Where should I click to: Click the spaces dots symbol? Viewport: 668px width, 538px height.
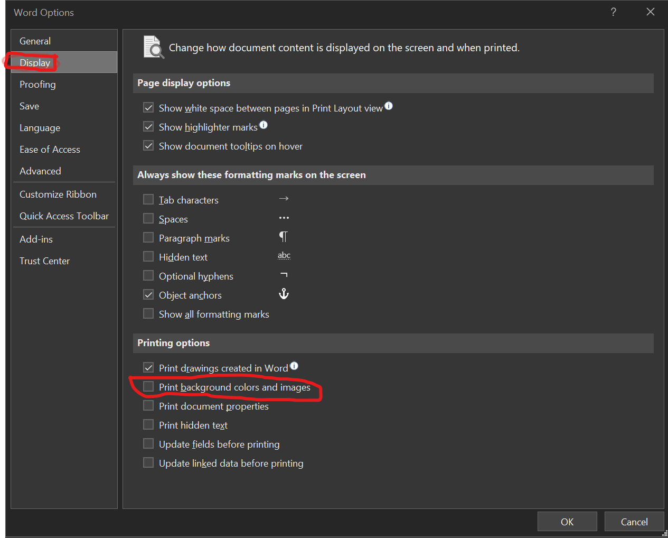(284, 218)
